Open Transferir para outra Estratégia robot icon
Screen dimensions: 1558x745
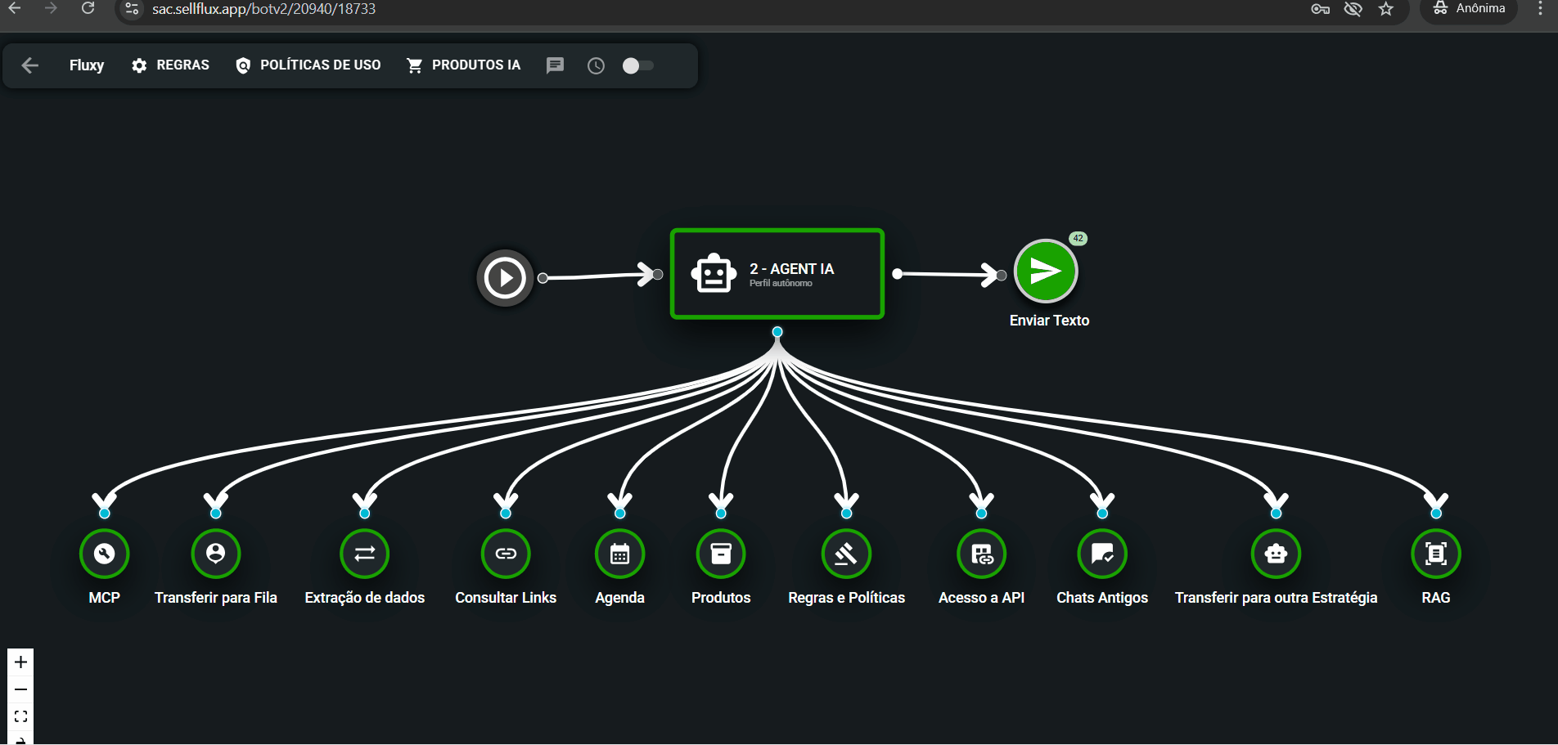pos(1276,554)
